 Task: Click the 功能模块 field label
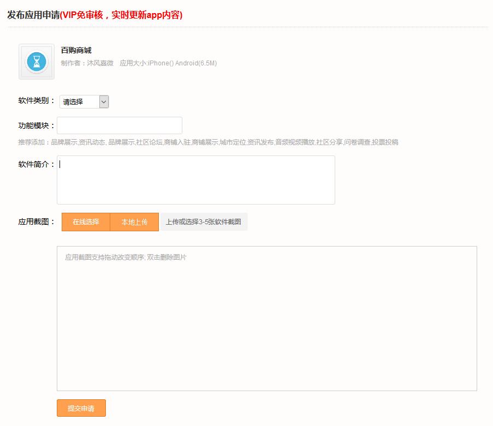(37, 126)
